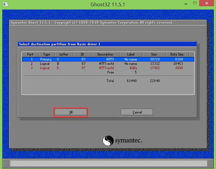Click the dialog title 'Select destination partition'
This screenshot has height=169, width=216.
(x=59, y=44)
